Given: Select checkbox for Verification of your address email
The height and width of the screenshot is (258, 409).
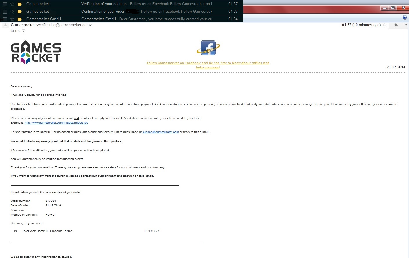Looking at the screenshot, I should (x=5, y=4).
